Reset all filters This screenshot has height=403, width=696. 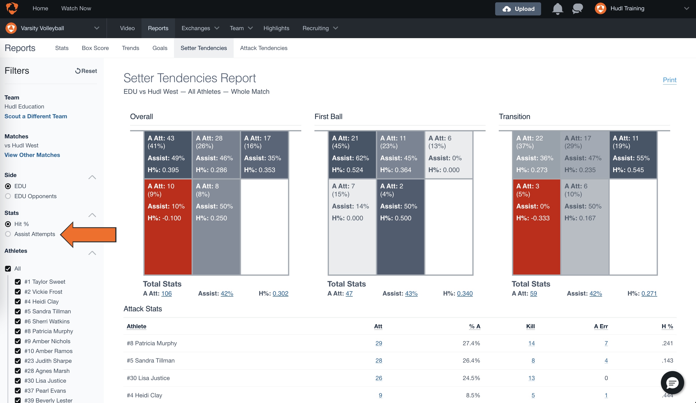pyautogui.click(x=86, y=71)
